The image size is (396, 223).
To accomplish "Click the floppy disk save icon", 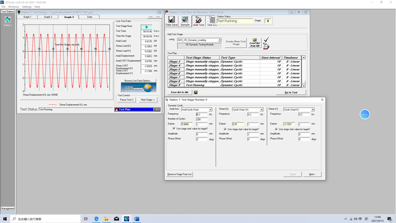I will (196, 92).
